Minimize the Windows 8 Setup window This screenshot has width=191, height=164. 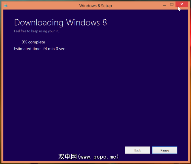164,5
